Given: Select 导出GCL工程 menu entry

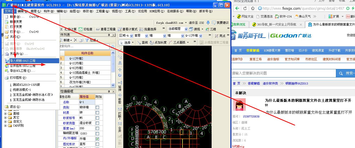Looking at the screenshot, I should pos(31,71).
